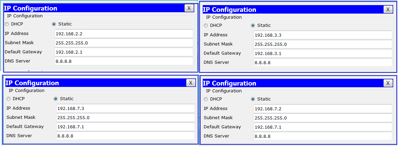Close the 192.168.2.2 IP Configuration window
The height and width of the screenshot is (148, 400).
(189, 8)
